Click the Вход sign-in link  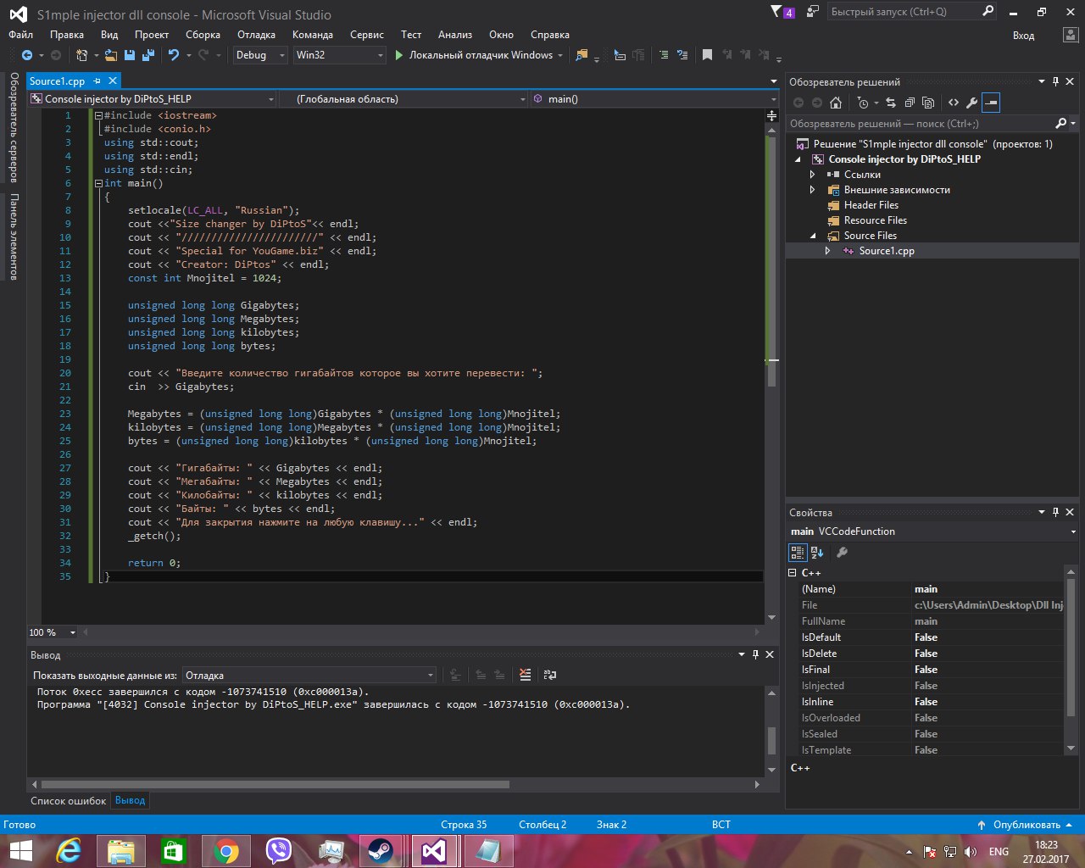tap(1023, 36)
